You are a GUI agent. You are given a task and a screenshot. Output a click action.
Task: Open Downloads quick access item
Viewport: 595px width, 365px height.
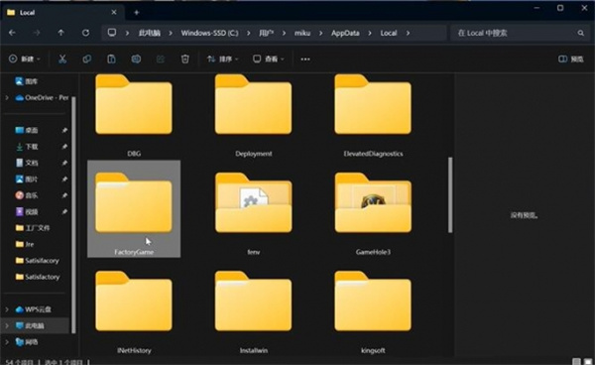point(27,147)
